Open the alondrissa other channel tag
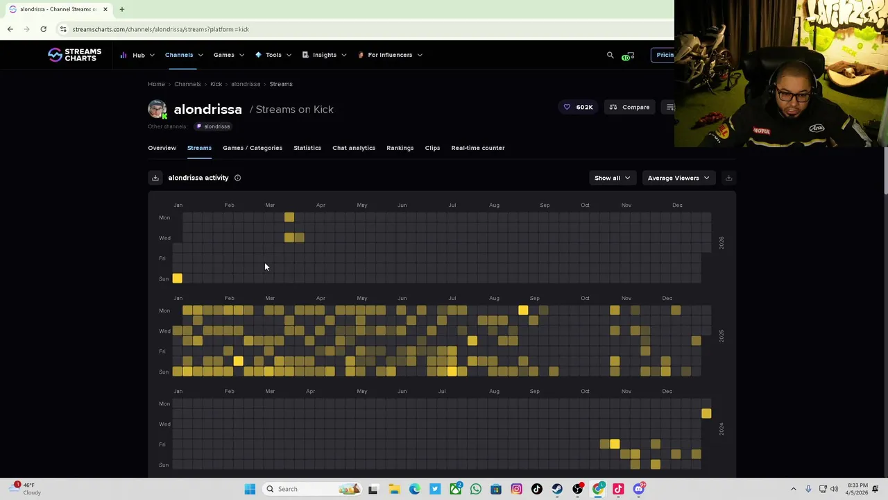 pos(213,126)
